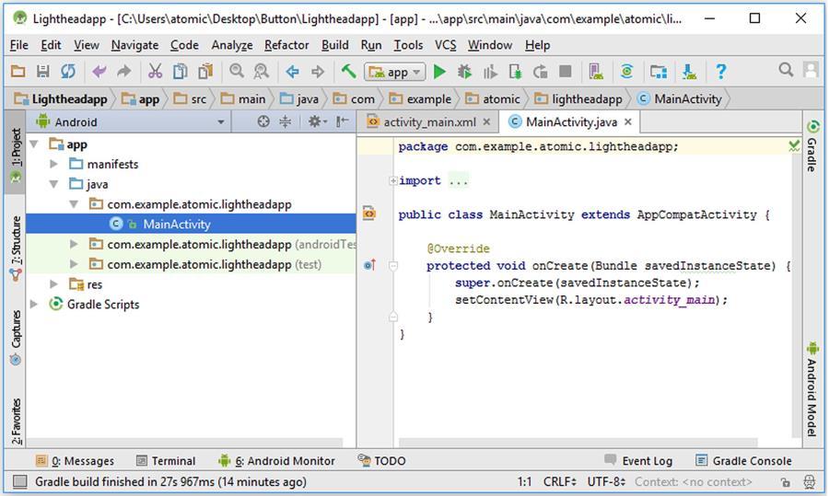
Task: Toggle the Gradle right side panel
Action: click(812, 145)
